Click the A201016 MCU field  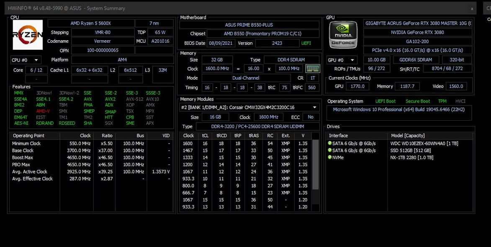[x=160, y=41]
